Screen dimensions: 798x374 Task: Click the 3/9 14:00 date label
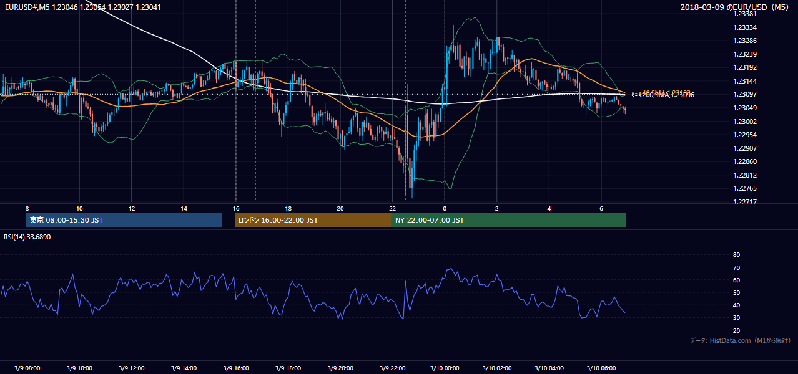(184, 368)
